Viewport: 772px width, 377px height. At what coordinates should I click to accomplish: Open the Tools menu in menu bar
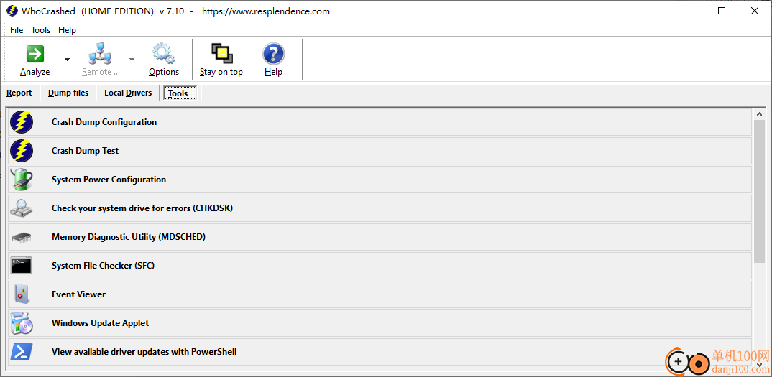pyautogui.click(x=40, y=30)
